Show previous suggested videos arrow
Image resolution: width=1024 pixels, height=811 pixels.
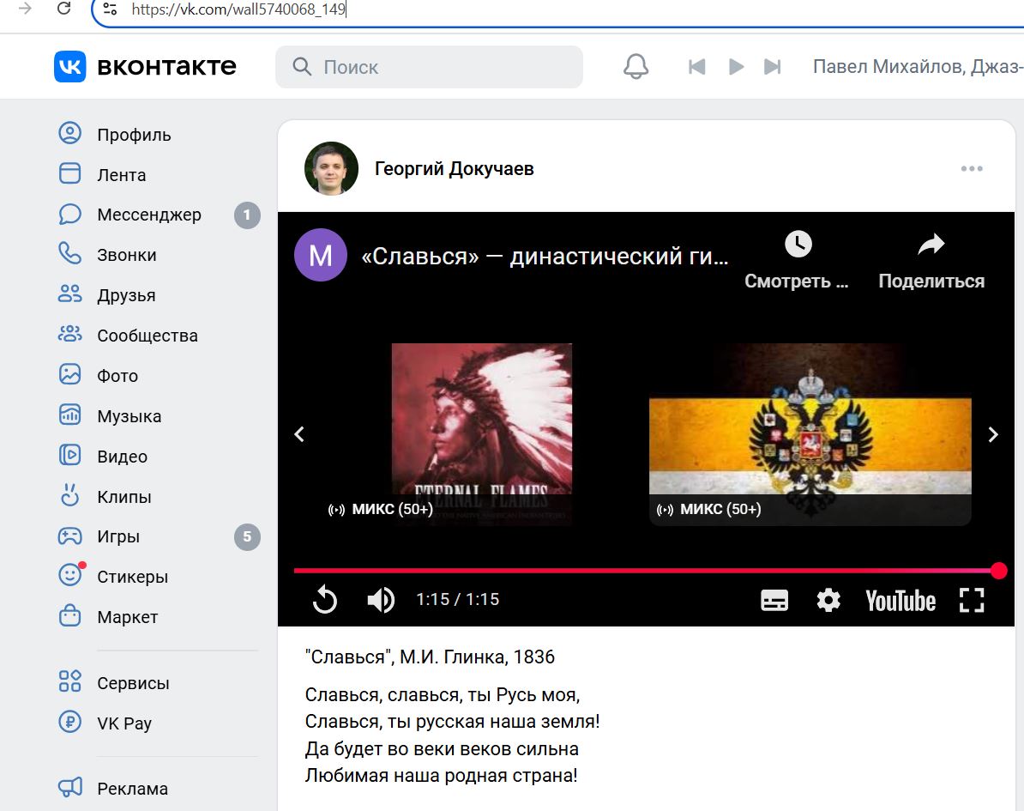pyautogui.click(x=300, y=434)
